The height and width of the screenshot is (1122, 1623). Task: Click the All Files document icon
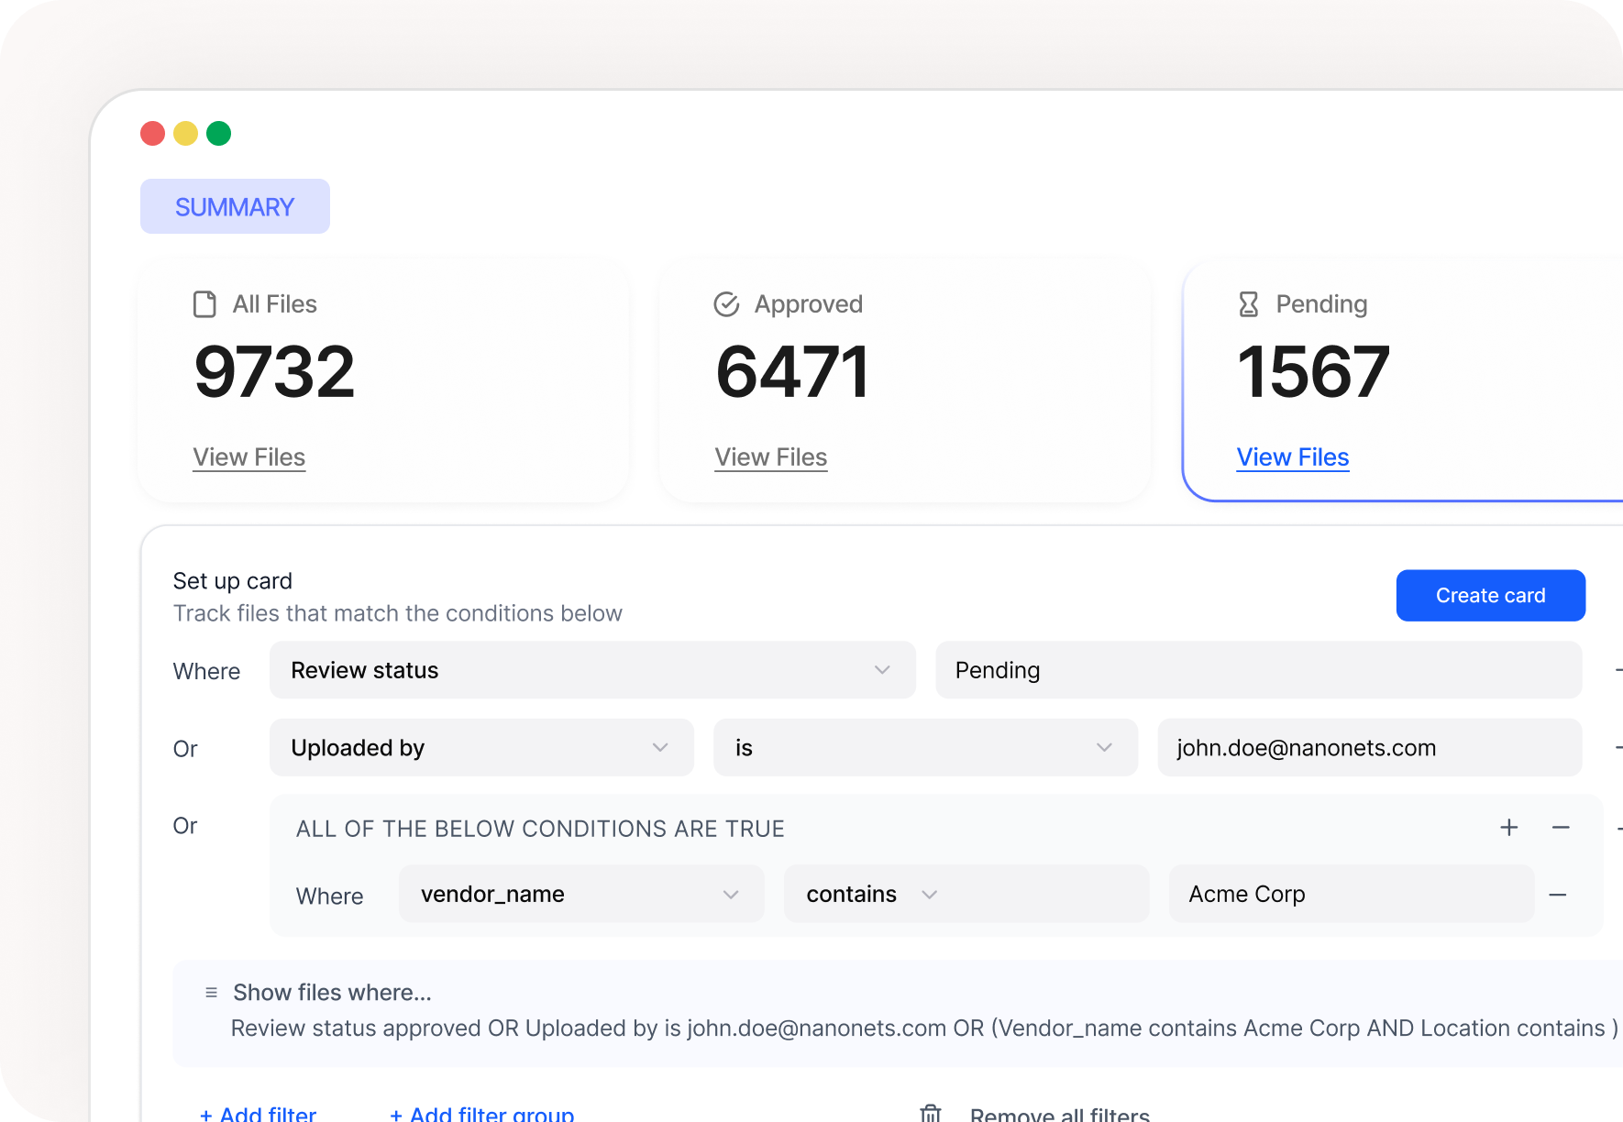[x=204, y=304]
